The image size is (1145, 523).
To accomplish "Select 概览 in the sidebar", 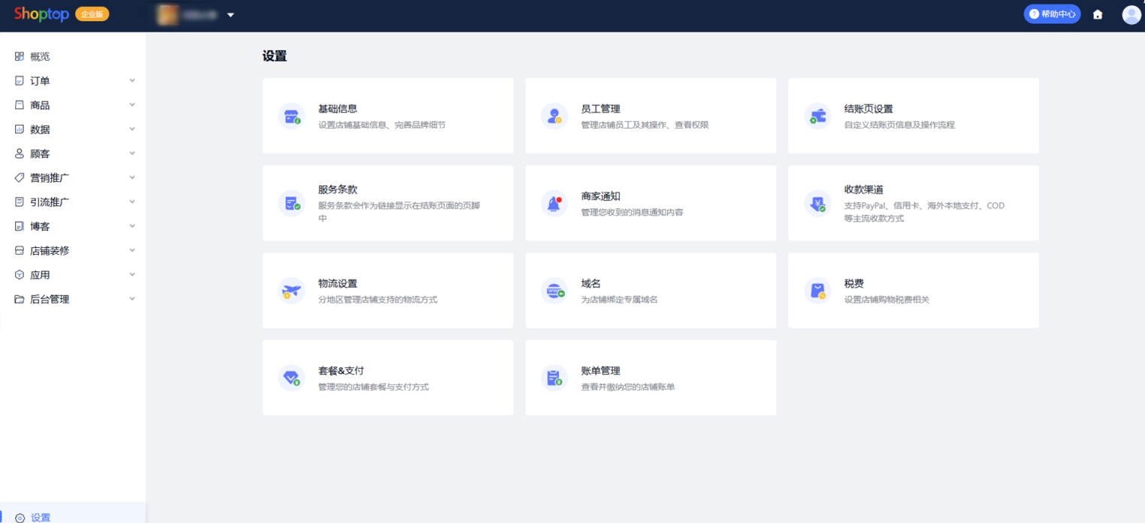I will pyautogui.click(x=40, y=56).
